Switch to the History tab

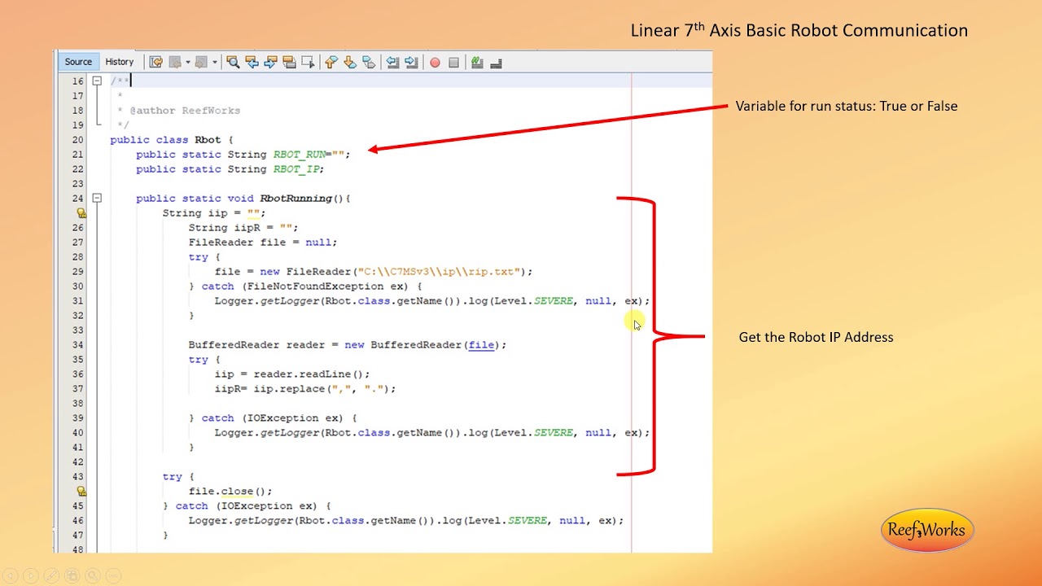click(x=119, y=62)
